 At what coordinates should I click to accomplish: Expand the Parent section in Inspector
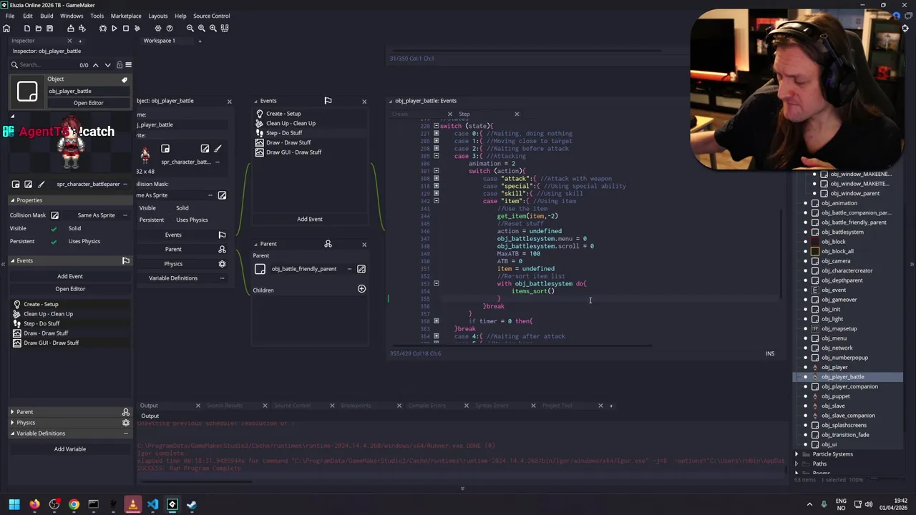pos(12,412)
